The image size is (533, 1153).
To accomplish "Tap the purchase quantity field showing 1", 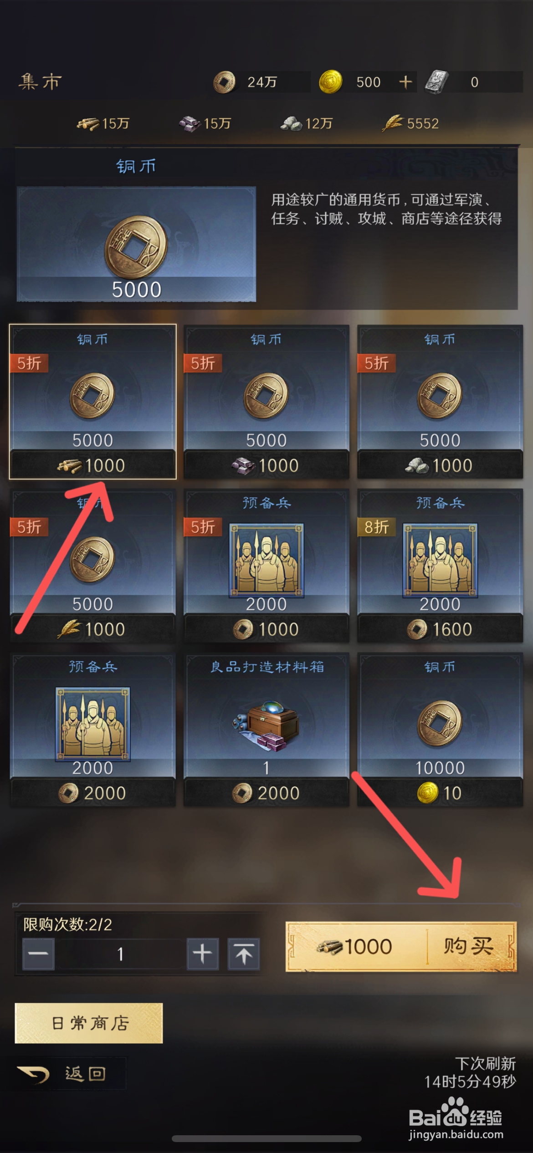I will [x=120, y=954].
